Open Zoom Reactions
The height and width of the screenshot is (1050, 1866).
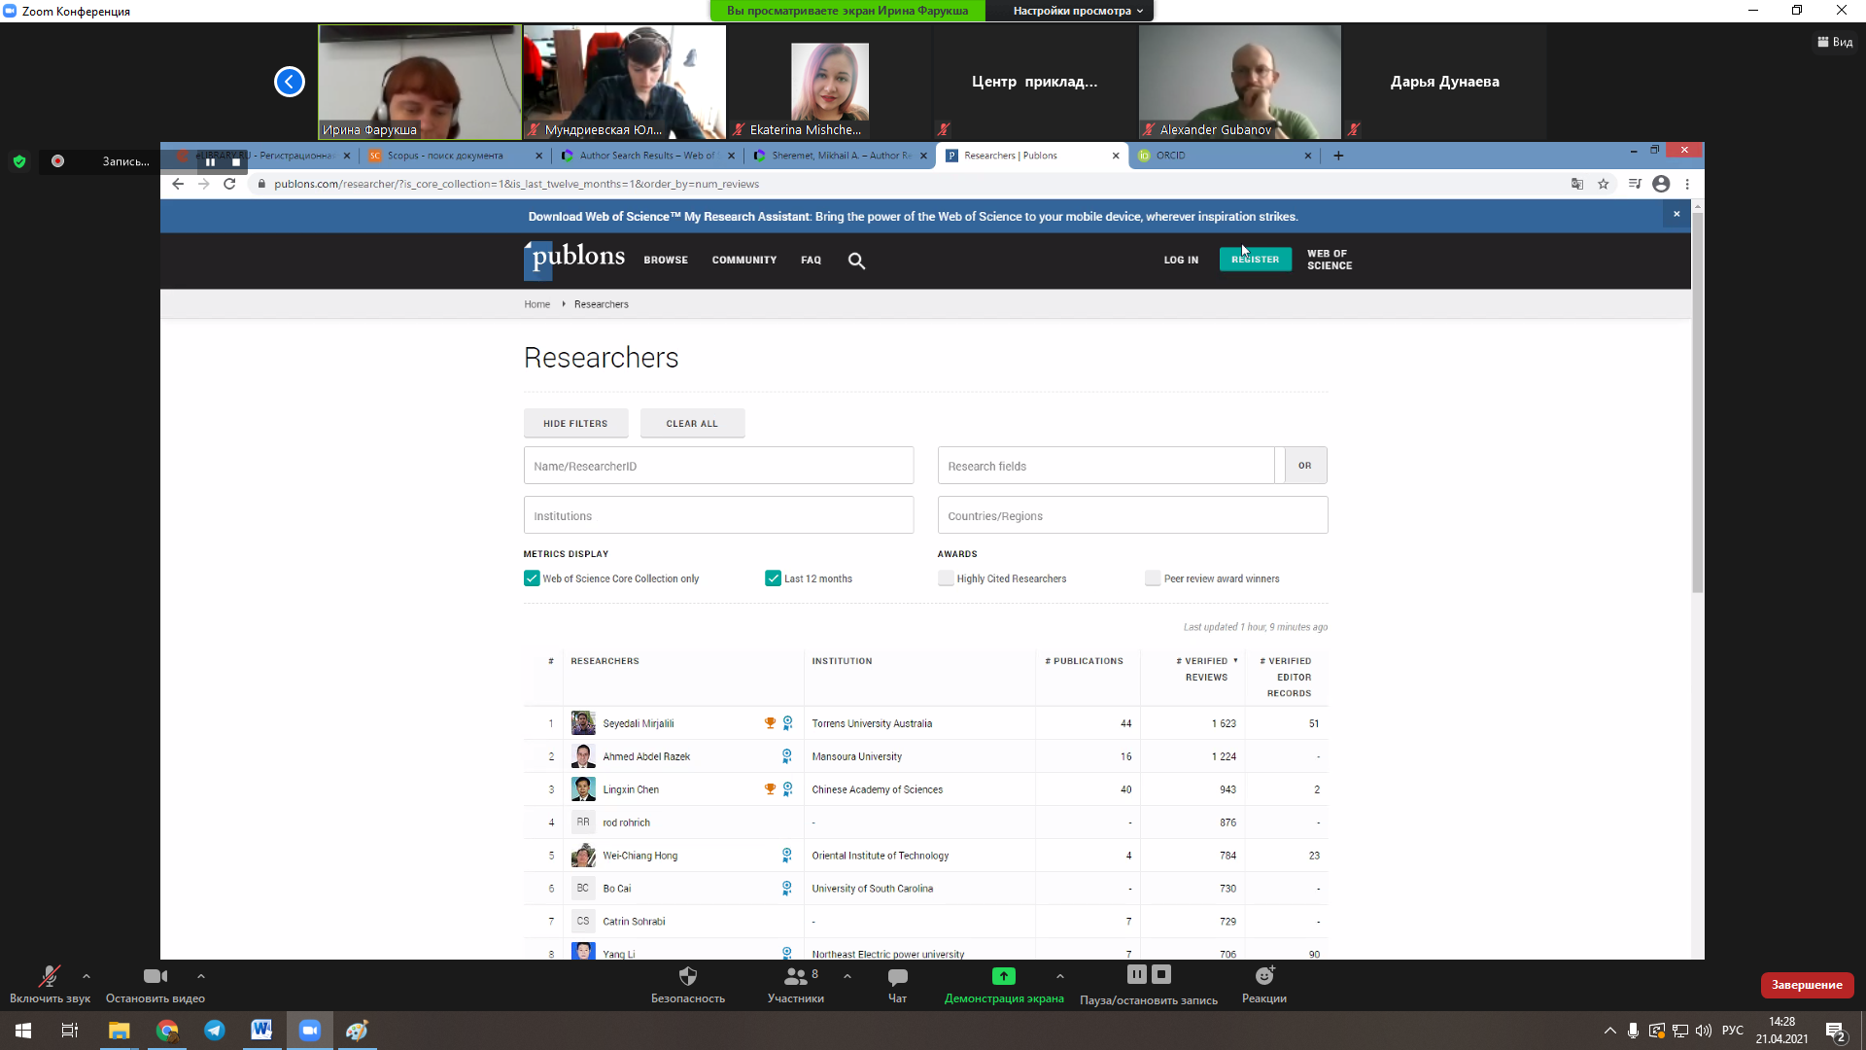tap(1264, 985)
